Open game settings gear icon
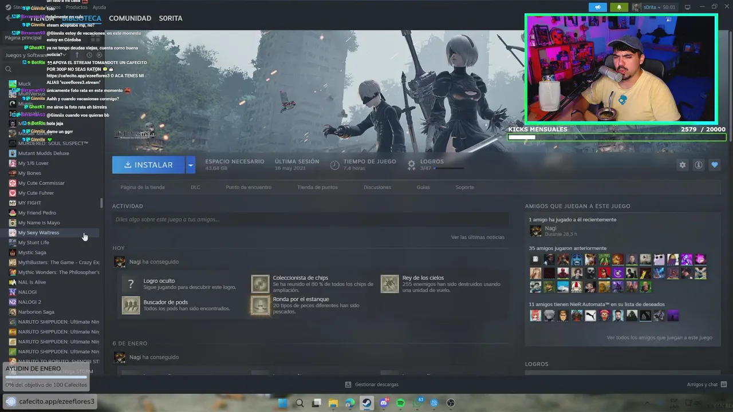Viewport: 733px width, 412px height. (x=682, y=165)
